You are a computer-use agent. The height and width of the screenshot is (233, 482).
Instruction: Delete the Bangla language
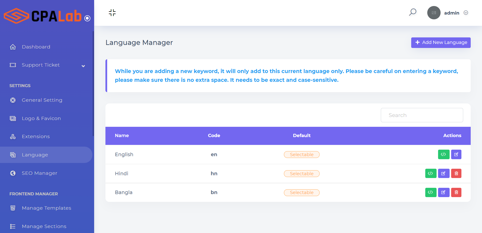click(456, 193)
